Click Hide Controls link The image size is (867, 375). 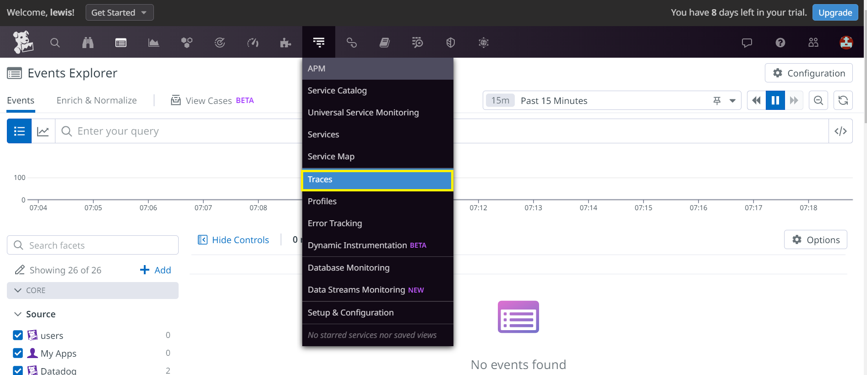[233, 240]
